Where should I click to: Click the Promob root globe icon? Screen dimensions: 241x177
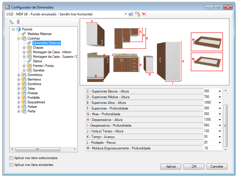[x=19, y=29]
